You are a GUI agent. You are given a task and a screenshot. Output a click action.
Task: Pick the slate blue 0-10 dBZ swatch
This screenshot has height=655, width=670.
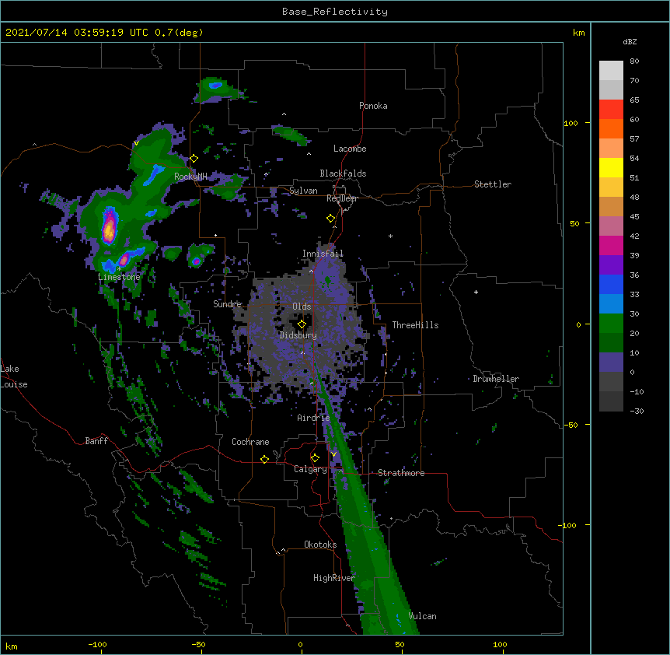[x=611, y=363]
